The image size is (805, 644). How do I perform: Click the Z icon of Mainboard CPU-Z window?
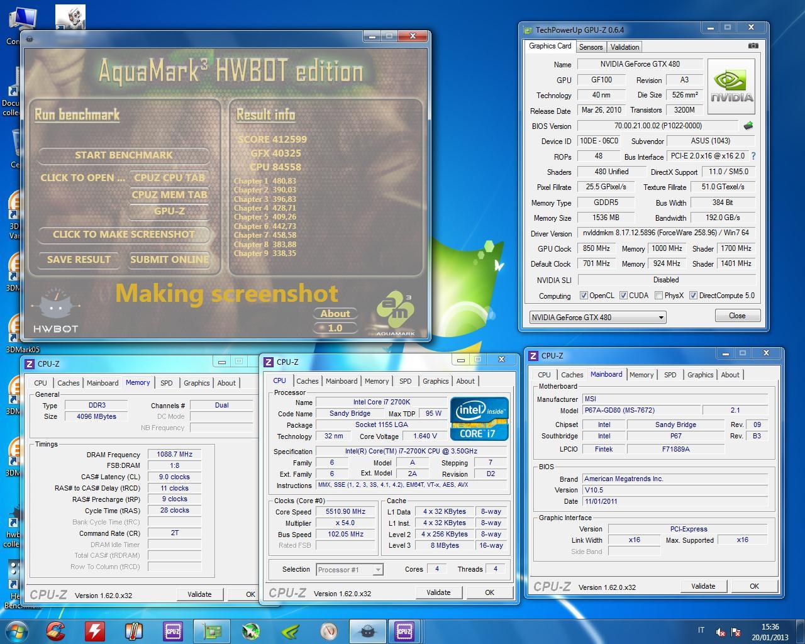click(x=533, y=355)
